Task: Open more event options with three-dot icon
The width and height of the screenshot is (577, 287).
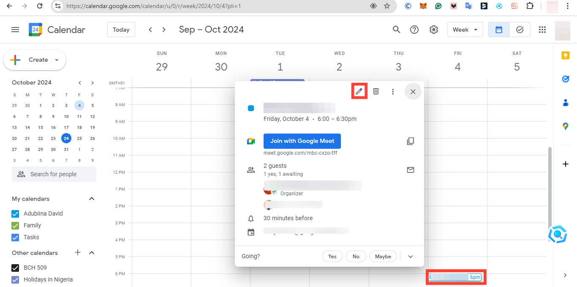Action: (x=393, y=91)
